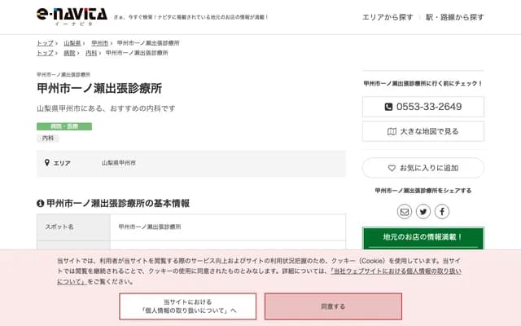Share the page on Twitter

click(423, 212)
